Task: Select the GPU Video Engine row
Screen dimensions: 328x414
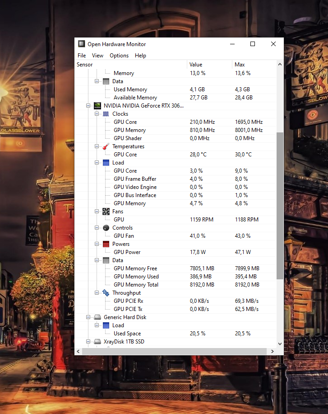Action: [x=176, y=187]
